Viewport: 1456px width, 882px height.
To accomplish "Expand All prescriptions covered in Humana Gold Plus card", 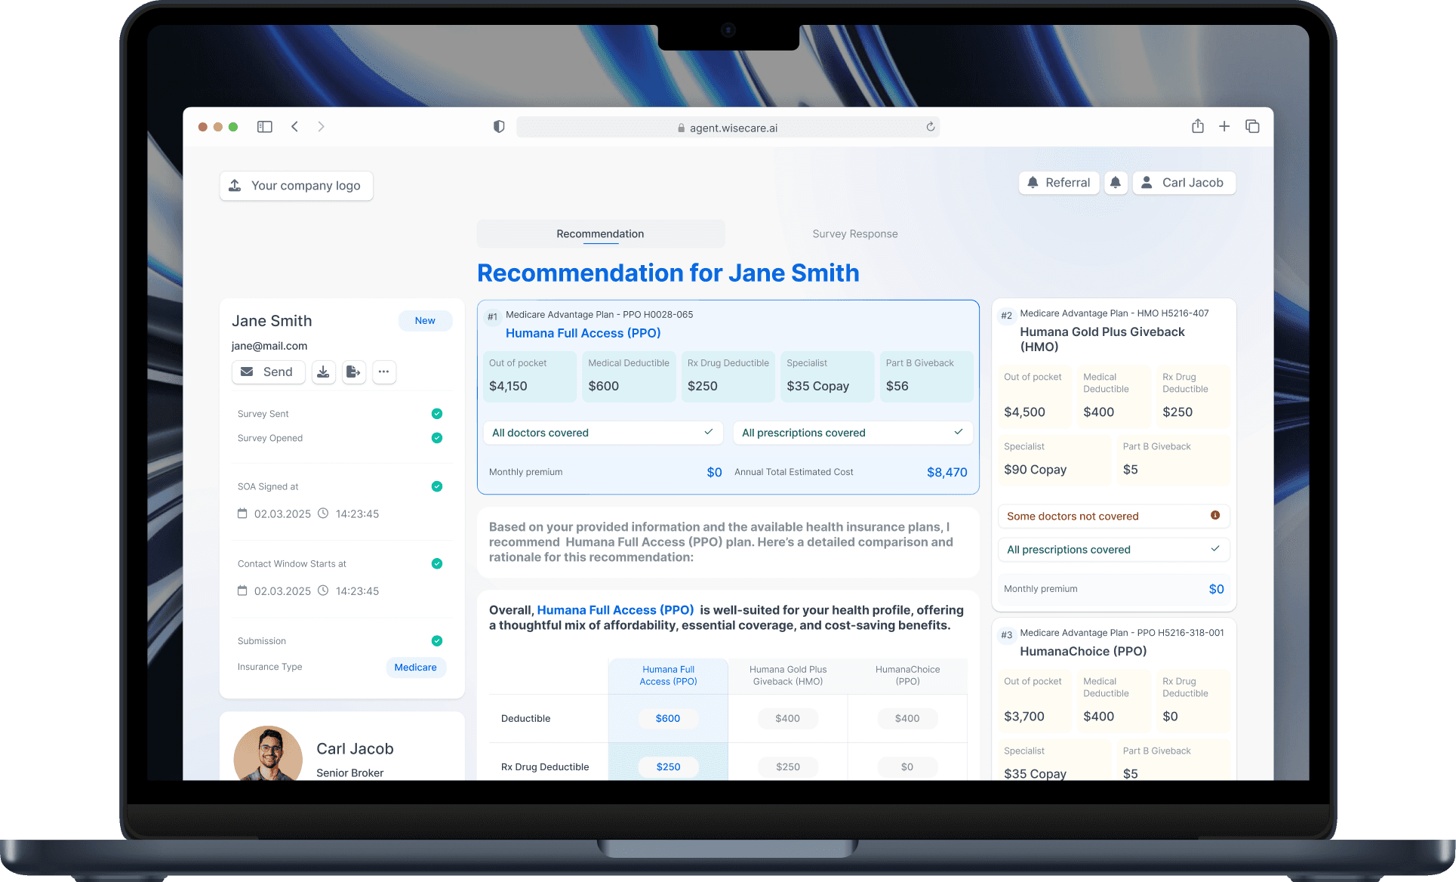I will point(1113,550).
